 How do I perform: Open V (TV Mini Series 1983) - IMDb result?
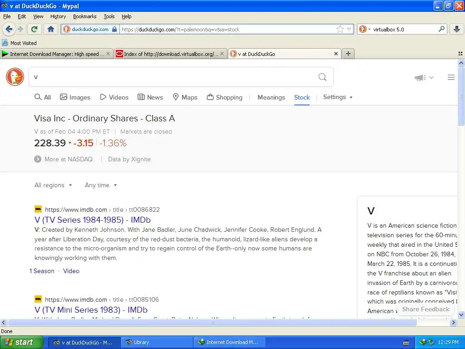tap(91, 310)
